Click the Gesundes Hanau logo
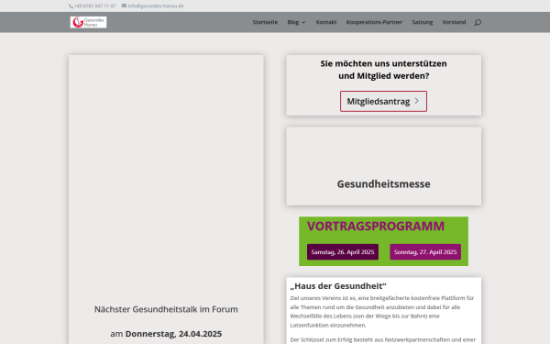Viewport: 550px width, 344px height. 88,22
